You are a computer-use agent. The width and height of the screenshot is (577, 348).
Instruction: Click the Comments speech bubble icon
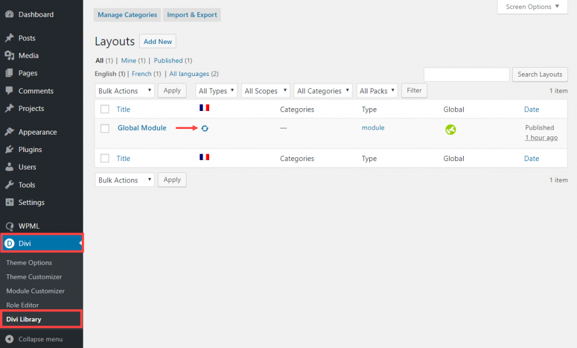10,91
